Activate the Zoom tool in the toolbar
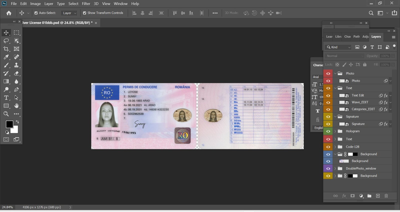This screenshot has height=212, width=400. (x=6, y=114)
